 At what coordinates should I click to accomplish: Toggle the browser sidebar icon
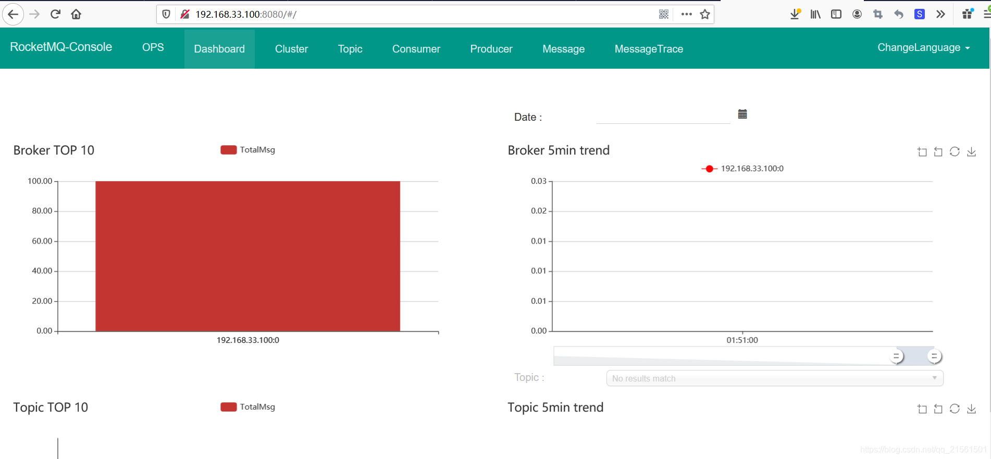pyautogui.click(x=836, y=14)
